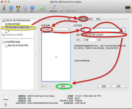Open the Format (Mac OS 扩展) dropdown
This screenshot has height=109, width=132.
[104, 35]
